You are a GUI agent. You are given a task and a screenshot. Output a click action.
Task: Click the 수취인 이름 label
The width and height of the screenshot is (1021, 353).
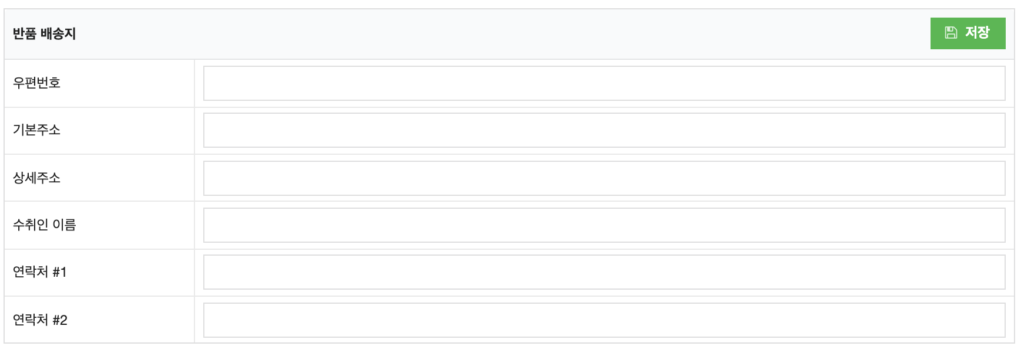point(45,225)
